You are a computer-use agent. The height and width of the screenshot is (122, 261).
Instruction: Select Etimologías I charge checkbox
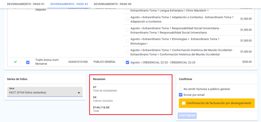click(127, 41)
